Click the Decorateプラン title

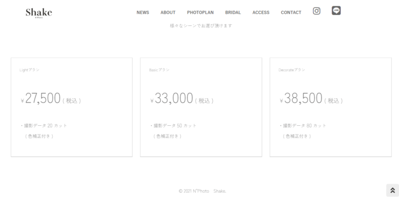click(x=292, y=70)
